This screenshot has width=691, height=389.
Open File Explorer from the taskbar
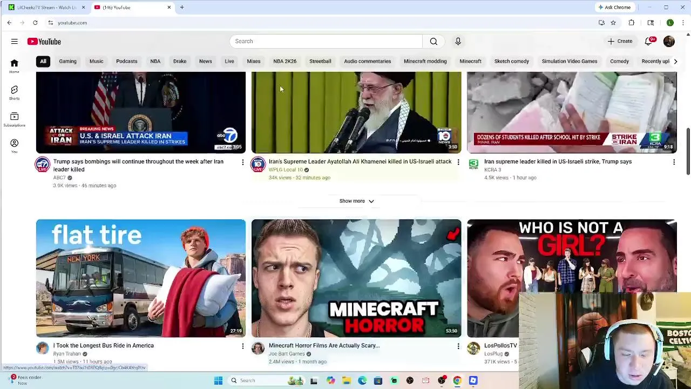coord(346,380)
